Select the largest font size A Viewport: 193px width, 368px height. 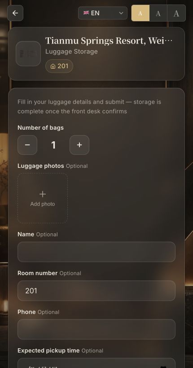[176, 13]
